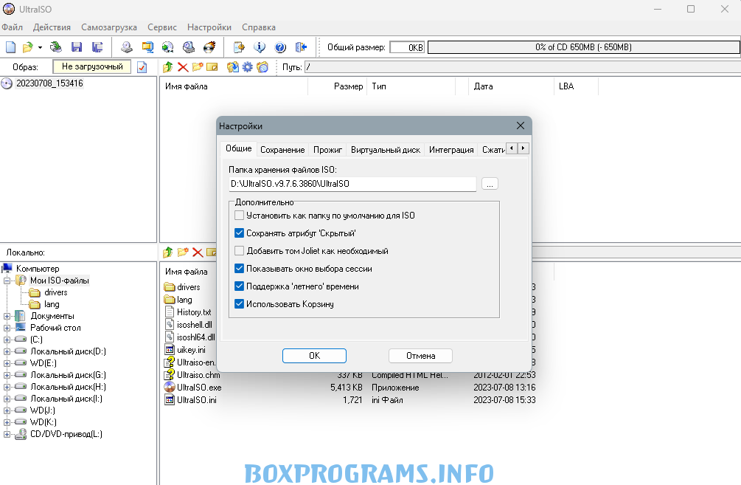
Task: Click New folder icon in image toolbar
Action: [x=198, y=67]
